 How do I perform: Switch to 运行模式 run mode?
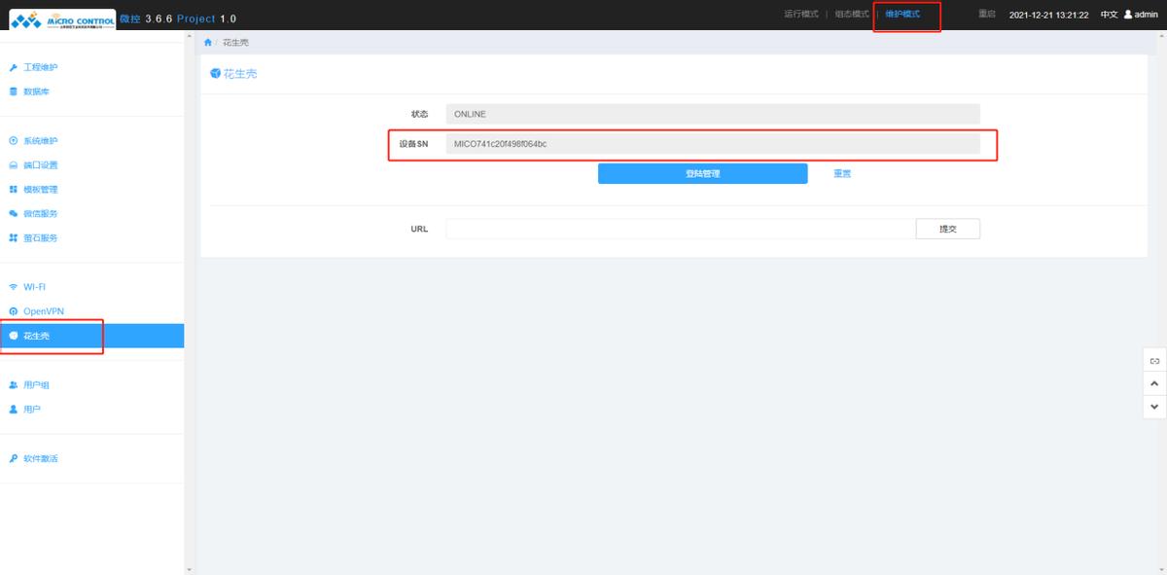click(801, 15)
